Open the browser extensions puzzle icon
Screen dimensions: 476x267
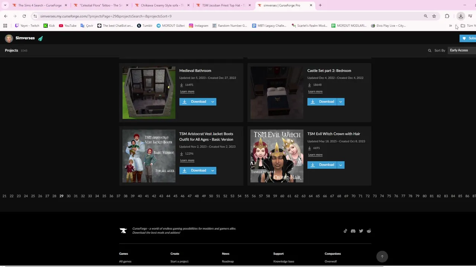coord(447,16)
